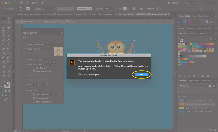Open the Transform panel link
The width and height of the screenshot is (218, 132).
(x=150, y=9)
